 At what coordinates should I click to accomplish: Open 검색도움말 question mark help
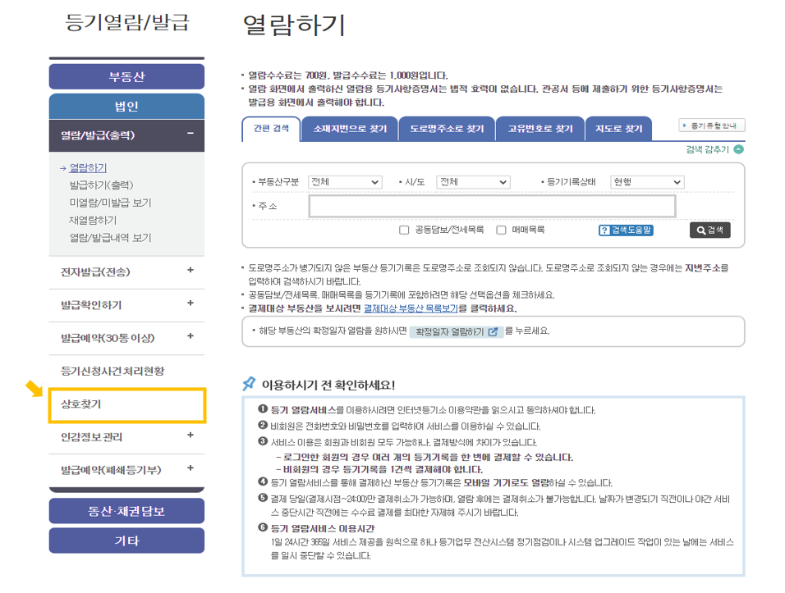(x=626, y=230)
